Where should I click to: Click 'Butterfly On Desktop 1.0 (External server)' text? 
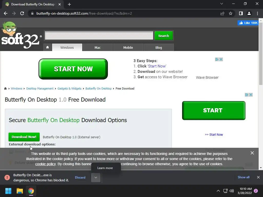71,137
